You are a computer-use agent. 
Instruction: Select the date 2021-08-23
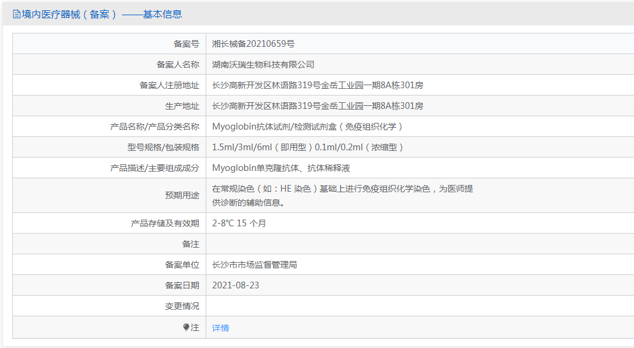click(235, 285)
